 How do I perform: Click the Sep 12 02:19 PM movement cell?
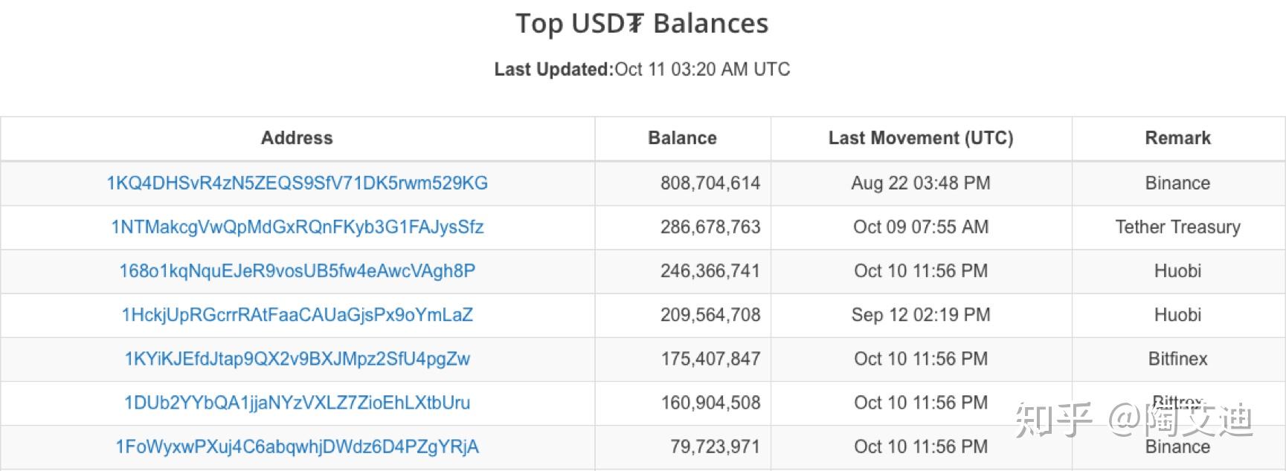[921, 314]
